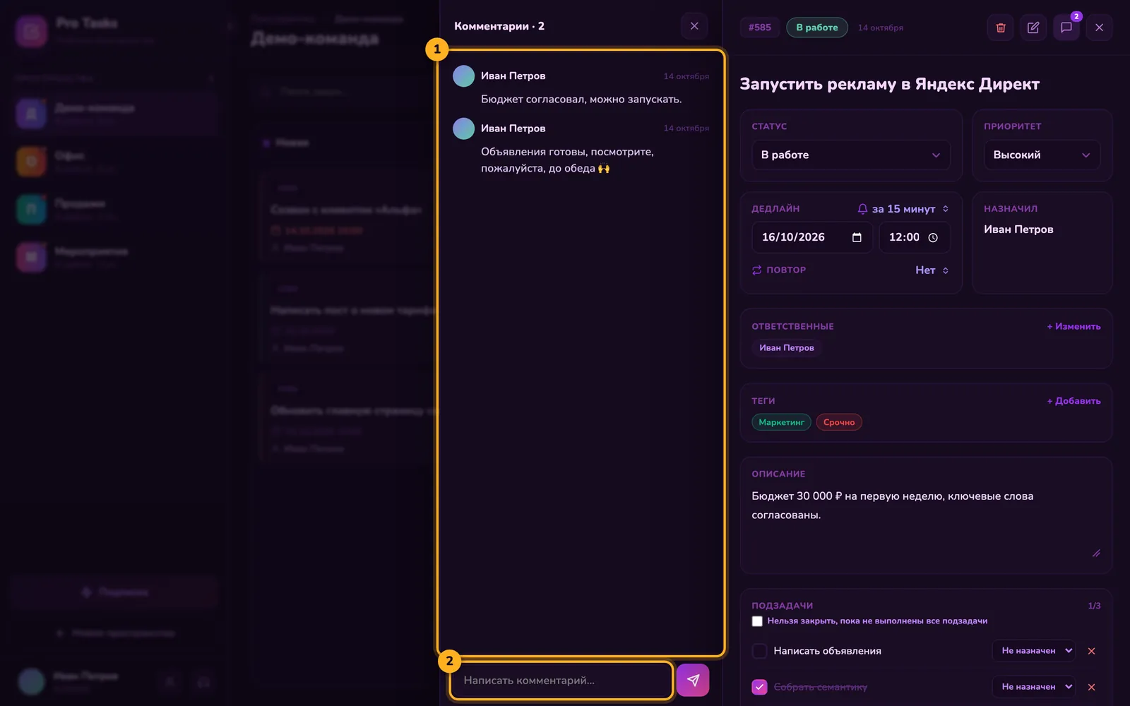Click the repeat ПОВТОР icon
This screenshot has height=706, width=1130.
(x=757, y=270)
